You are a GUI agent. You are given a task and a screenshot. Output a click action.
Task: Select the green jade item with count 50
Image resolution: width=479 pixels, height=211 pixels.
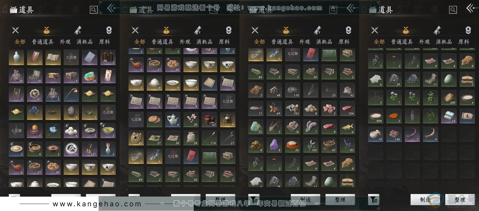pyautogui.click(x=90, y=76)
